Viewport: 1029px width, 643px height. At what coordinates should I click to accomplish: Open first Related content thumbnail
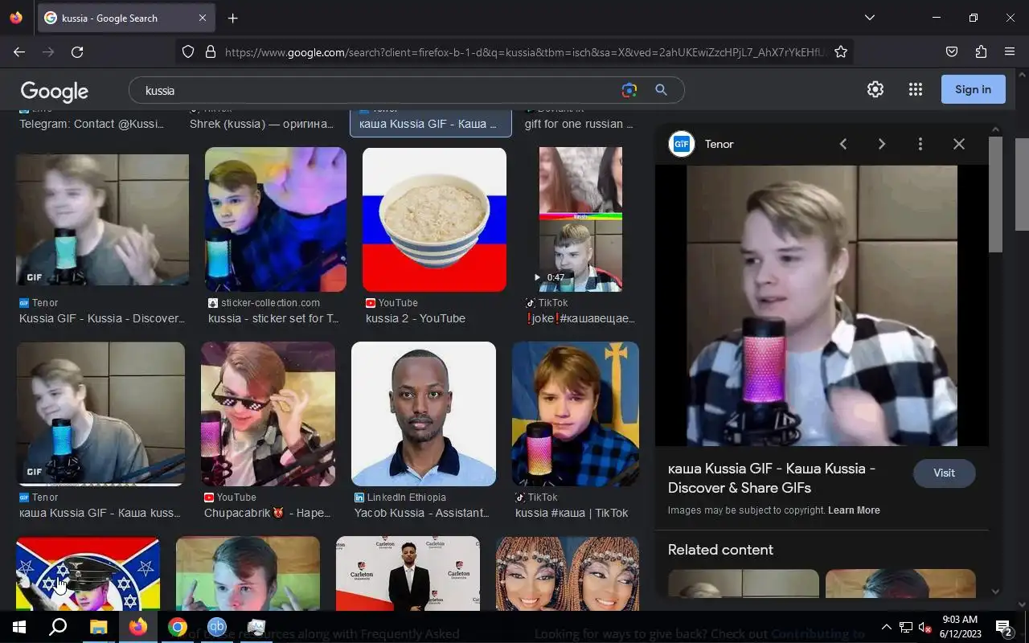click(x=744, y=584)
